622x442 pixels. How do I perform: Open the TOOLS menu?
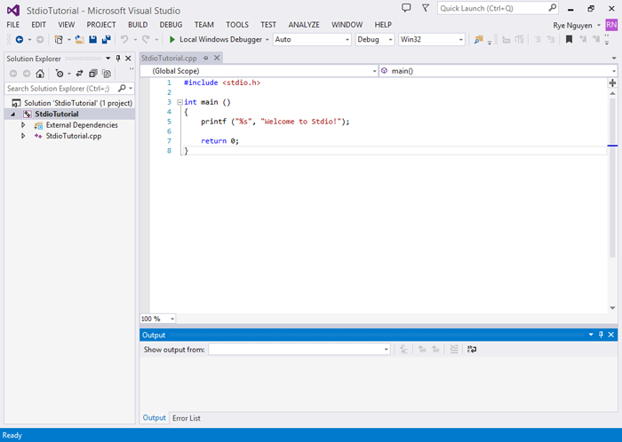(x=237, y=25)
